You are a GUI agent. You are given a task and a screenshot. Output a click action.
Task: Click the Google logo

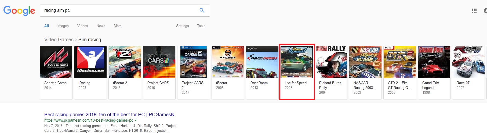click(x=19, y=11)
